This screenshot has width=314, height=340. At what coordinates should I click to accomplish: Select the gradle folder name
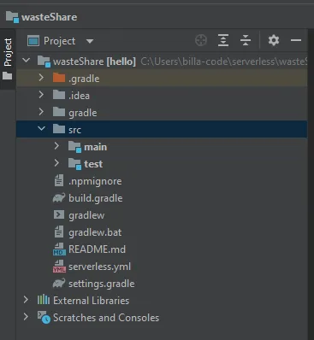click(x=83, y=113)
